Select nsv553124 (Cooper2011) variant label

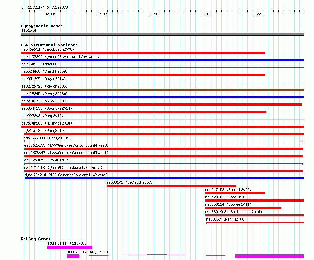[228, 204]
